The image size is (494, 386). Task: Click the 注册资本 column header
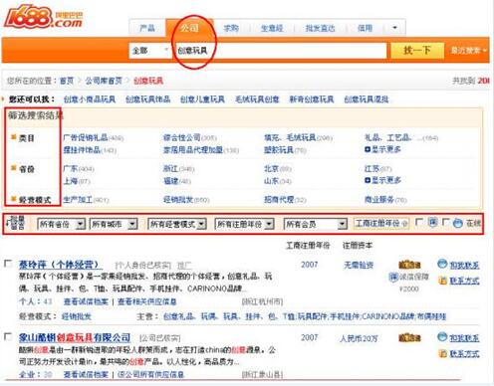tap(358, 246)
